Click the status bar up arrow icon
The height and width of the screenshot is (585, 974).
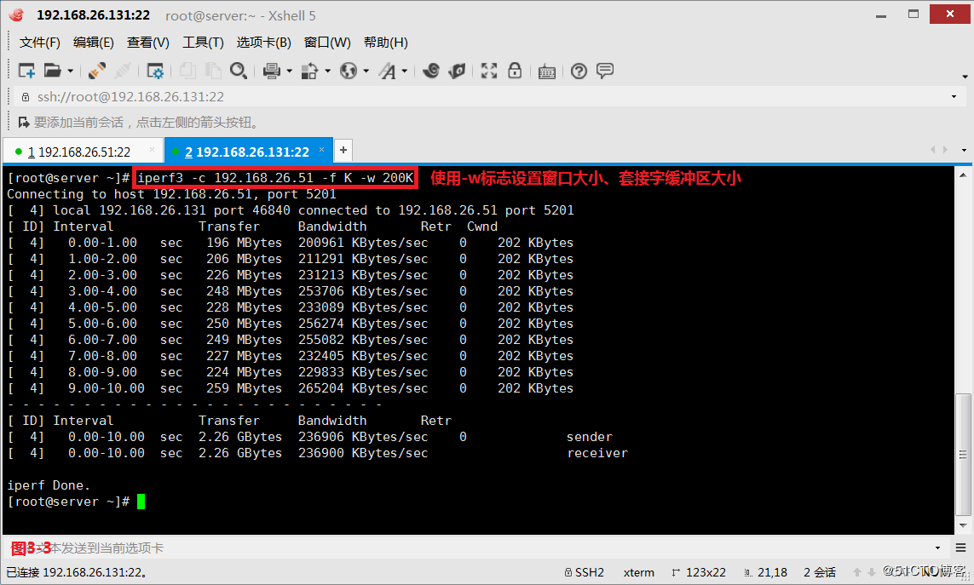857,572
